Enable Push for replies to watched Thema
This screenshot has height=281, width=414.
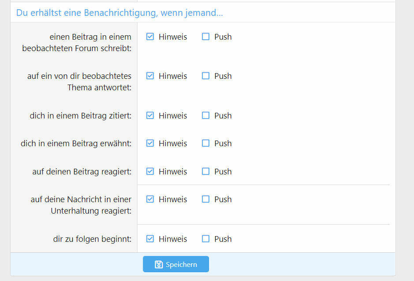[x=205, y=76]
